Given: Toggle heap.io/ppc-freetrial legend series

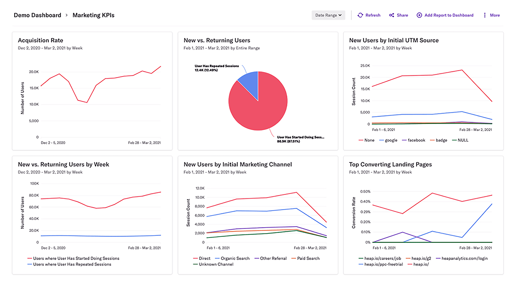Looking at the screenshot, I should [381, 264].
